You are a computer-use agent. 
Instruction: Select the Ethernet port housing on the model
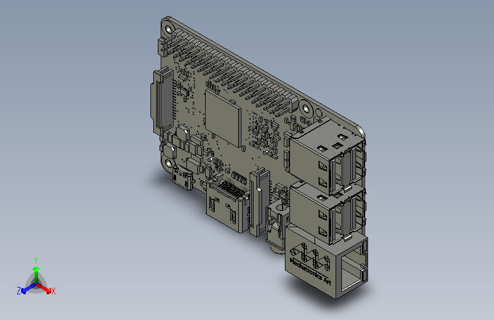[x=326, y=263]
